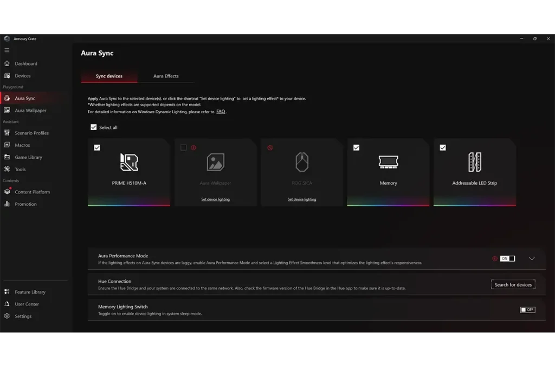Click the Aura Sync sidebar icon
555x370 pixels.
(x=7, y=98)
